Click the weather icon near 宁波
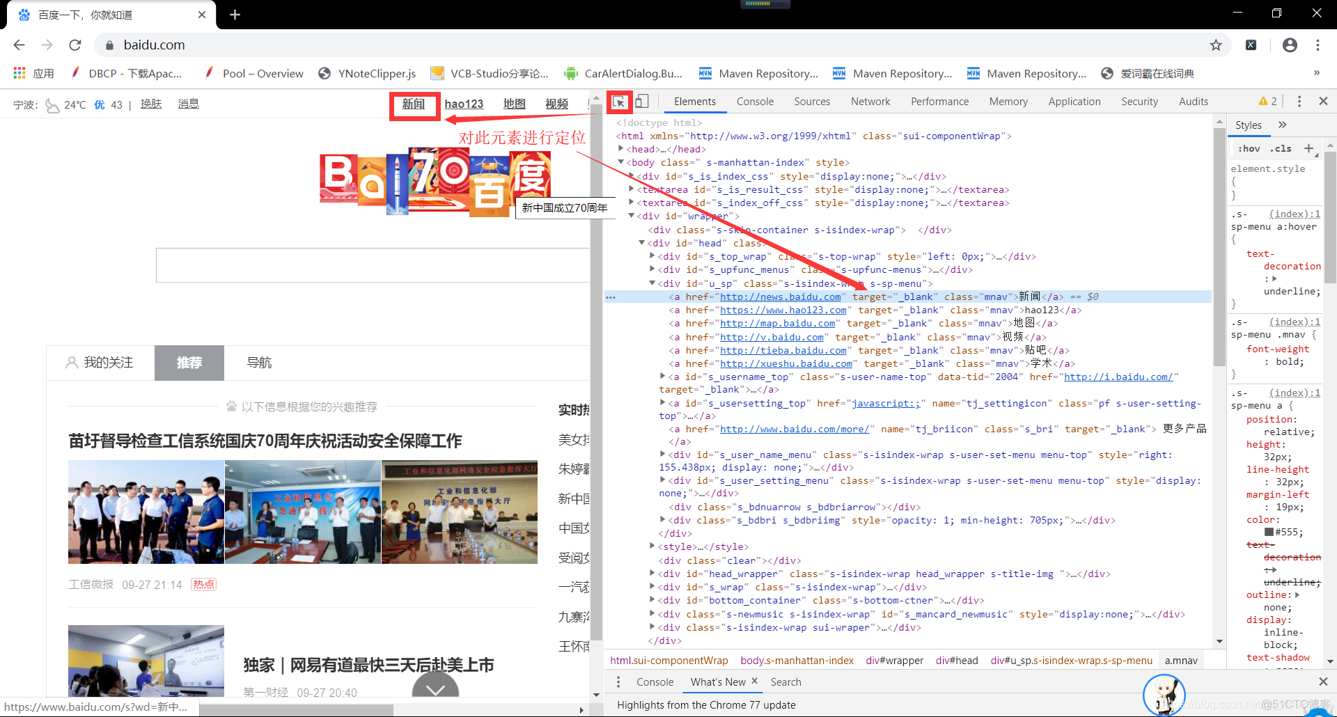 click(x=52, y=105)
